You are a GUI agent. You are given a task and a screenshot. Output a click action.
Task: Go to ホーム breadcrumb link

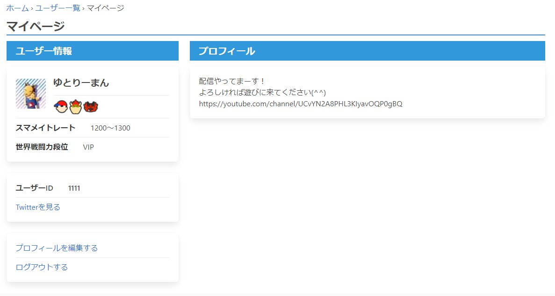tap(17, 8)
